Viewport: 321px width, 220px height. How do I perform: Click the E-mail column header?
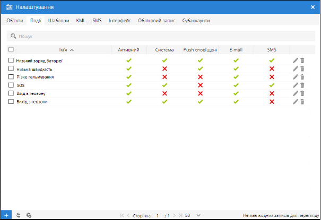click(236, 50)
